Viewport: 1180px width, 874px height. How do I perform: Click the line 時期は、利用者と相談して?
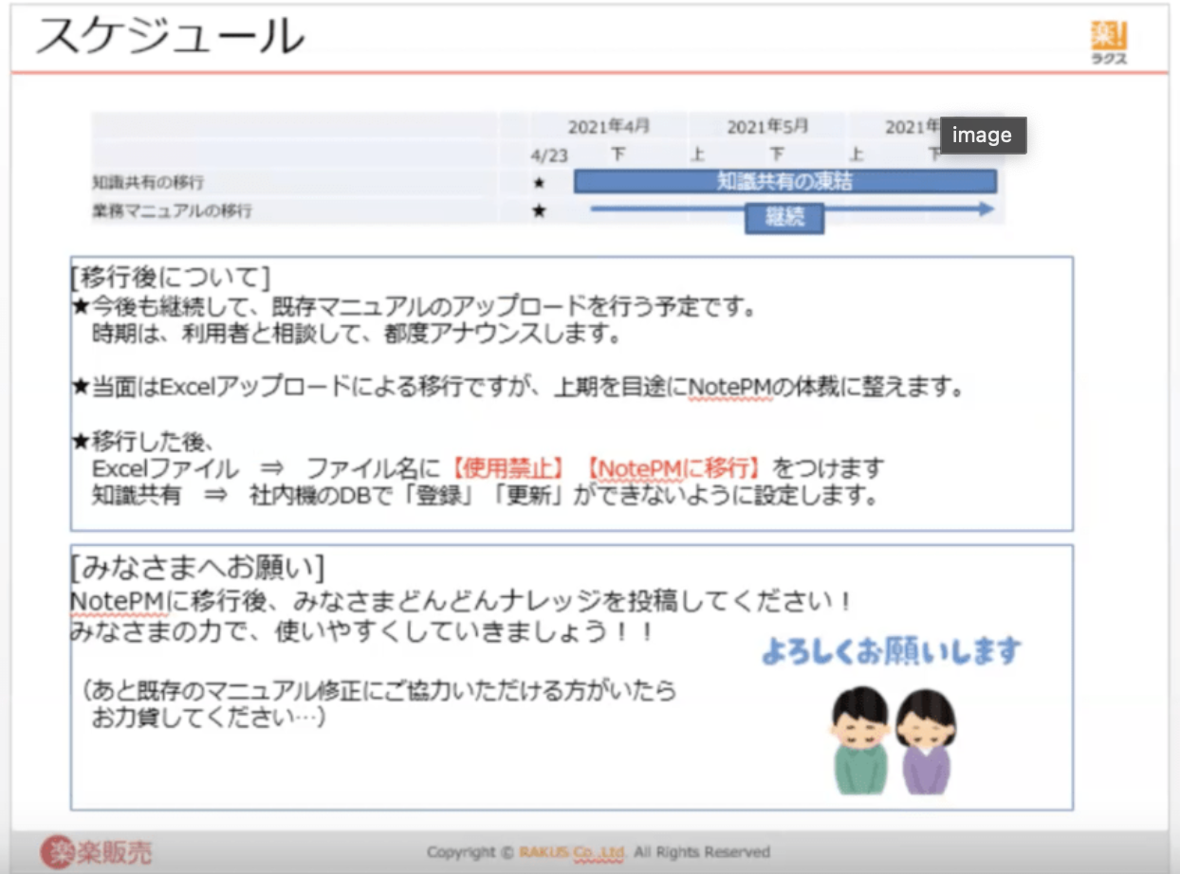(357, 334)
